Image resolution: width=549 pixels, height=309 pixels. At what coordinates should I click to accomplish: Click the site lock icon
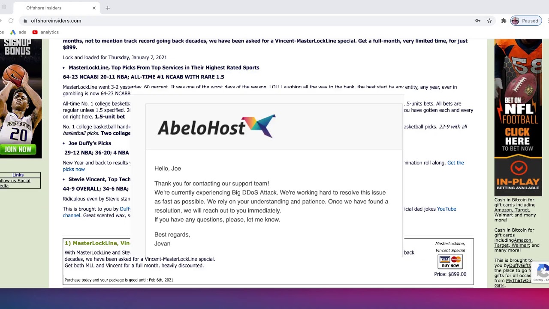[x=25, y=21]
